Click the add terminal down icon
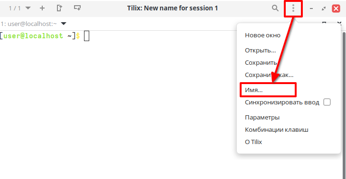Viewport: 346px width, 179px height. point(77,8)
